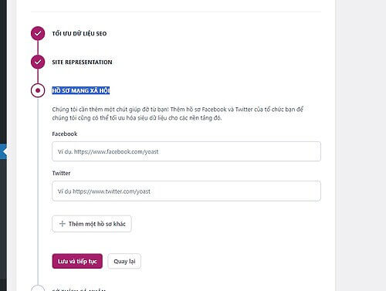
Task: Expand the Tối ưu dữ liệu SEO step
Action: coord(80,34)
